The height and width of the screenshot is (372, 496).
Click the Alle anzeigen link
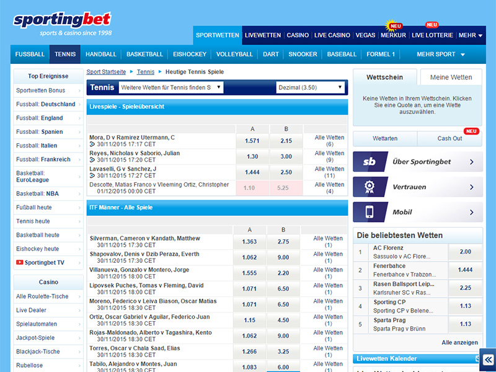point(459,343)
